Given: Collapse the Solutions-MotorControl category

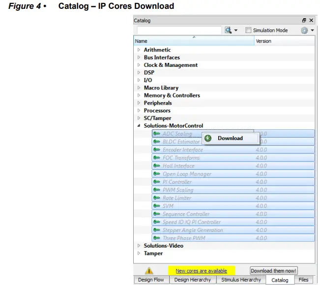Looking at the screenshot, I should click(x=139, y=126).
